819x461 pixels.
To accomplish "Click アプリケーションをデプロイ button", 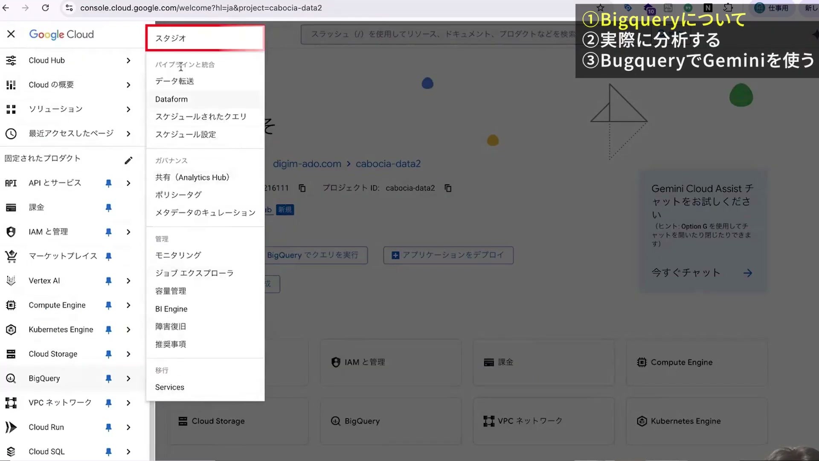I will coord(448,255).
